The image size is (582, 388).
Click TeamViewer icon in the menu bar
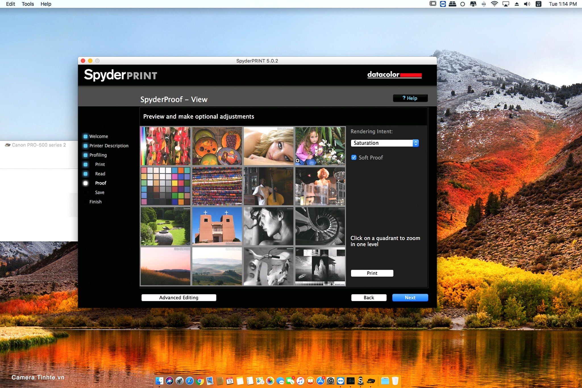pos(443,4)
